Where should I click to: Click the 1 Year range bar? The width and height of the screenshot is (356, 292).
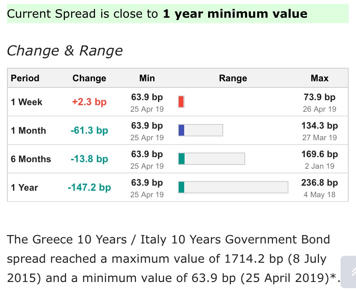click(233, 188)
